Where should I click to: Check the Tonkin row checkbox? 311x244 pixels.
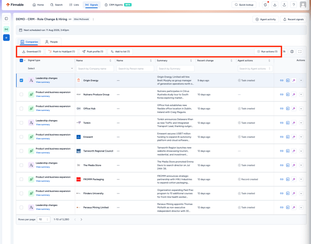21,123
